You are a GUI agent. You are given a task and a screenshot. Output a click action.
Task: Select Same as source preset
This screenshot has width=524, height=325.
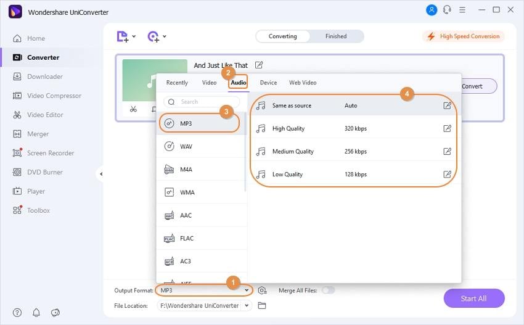pyautogui.click(x=354, y=105)
